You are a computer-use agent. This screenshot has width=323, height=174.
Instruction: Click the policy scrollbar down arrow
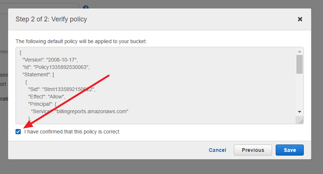(x=299, y=112)
